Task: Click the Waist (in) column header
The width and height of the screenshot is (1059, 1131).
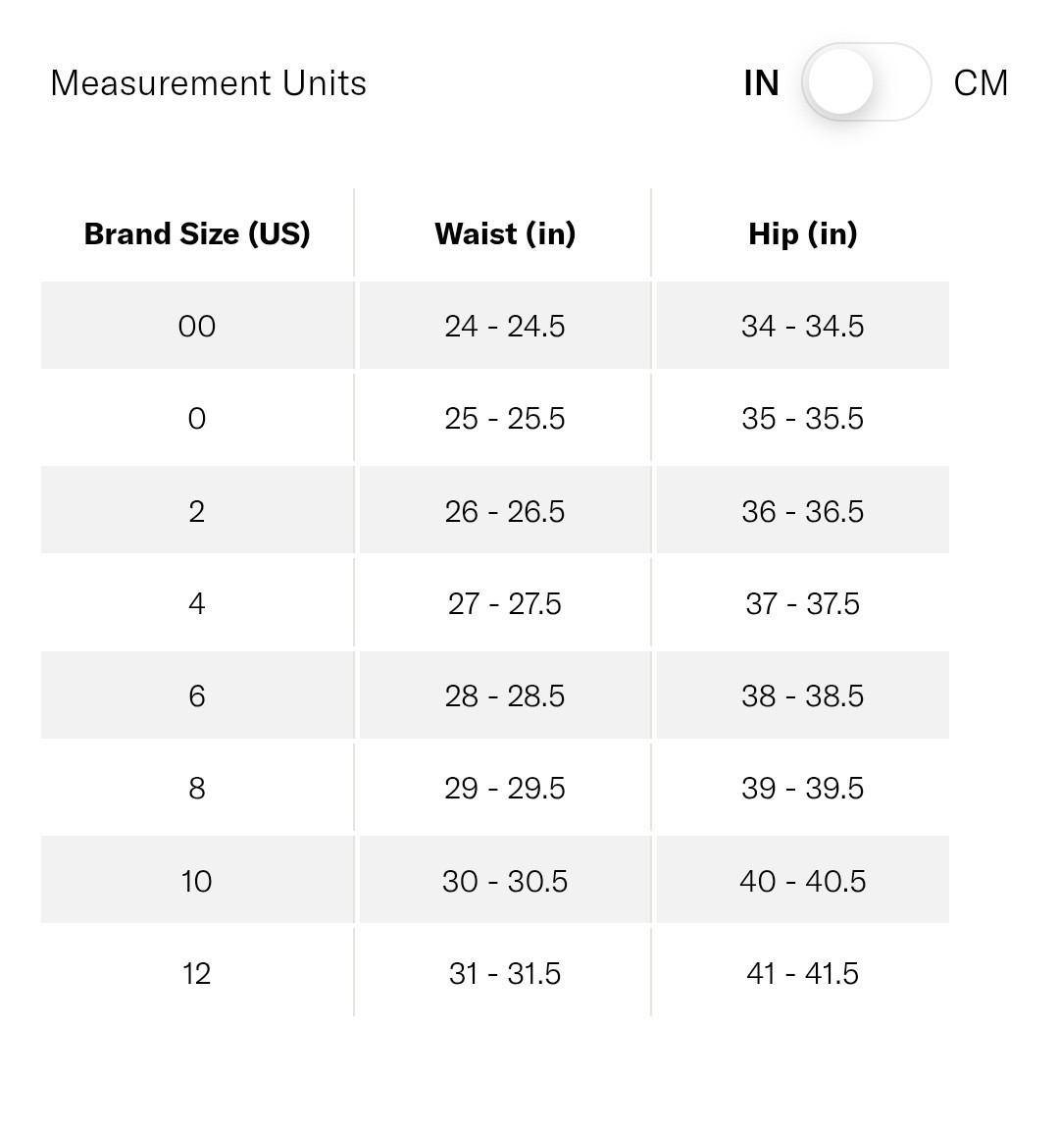Action: pos(505,233)
